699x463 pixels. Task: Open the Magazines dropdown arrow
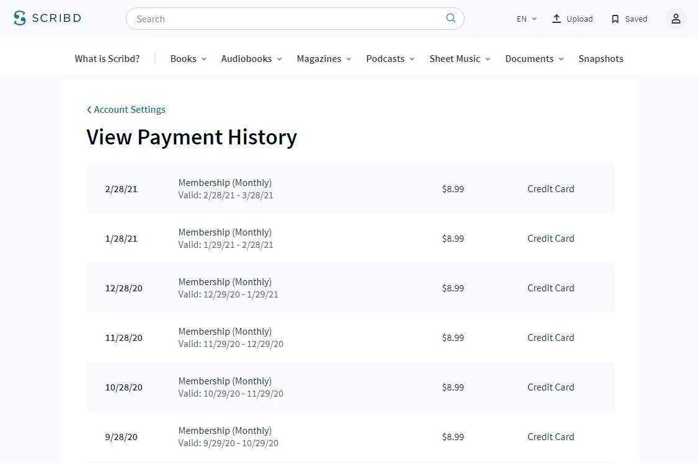point(349,59)
